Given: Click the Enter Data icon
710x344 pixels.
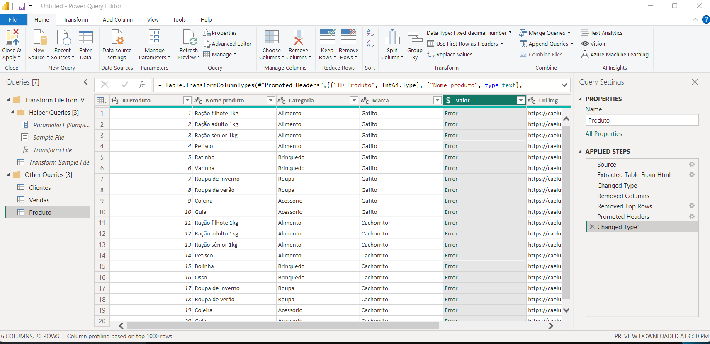Looking at the screenshot, I should (85, 37).
